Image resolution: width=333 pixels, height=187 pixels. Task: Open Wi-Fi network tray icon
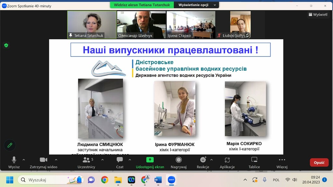(287, 180)
